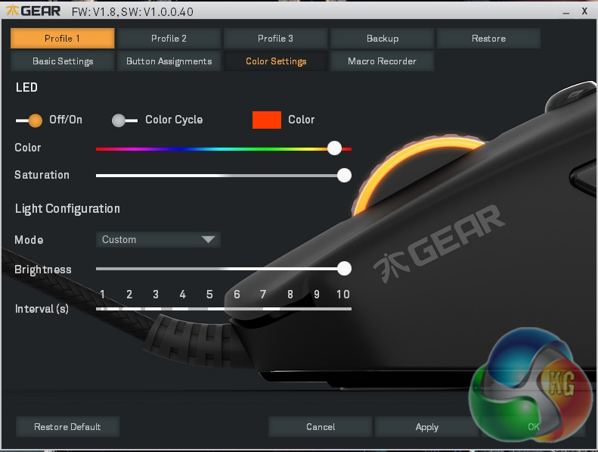
Task: Click the OK button
Action: pyautogui.click(x=533, y=427)
